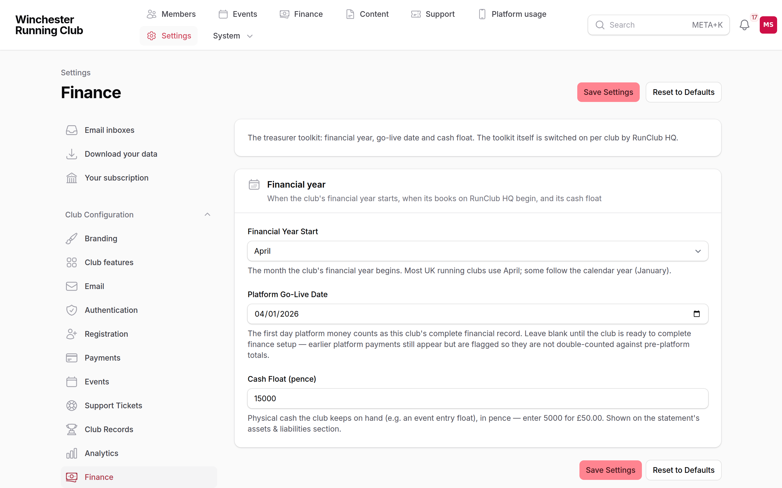Open Events in settings sidebar

(x=139, y=382)
